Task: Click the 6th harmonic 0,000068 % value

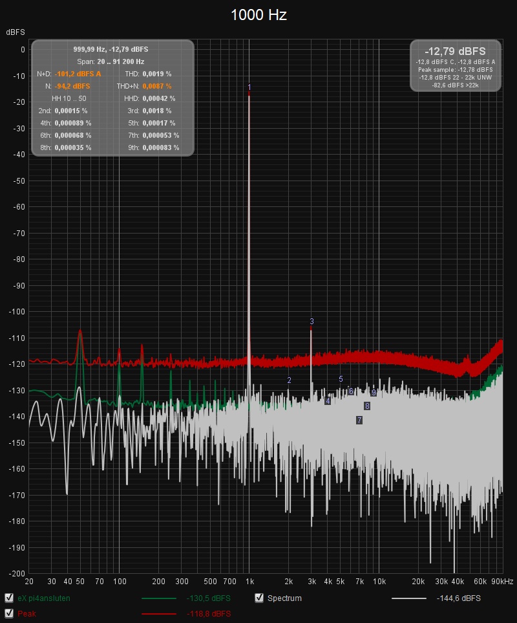Action: pos(73,135)
